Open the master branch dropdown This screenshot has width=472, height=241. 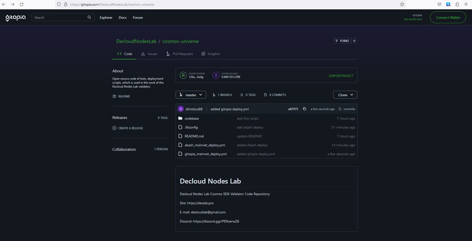tap(191, 95)
